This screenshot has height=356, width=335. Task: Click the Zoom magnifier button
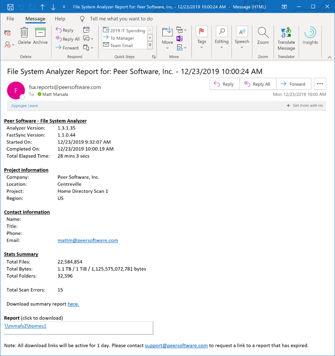tap(263, 36)
